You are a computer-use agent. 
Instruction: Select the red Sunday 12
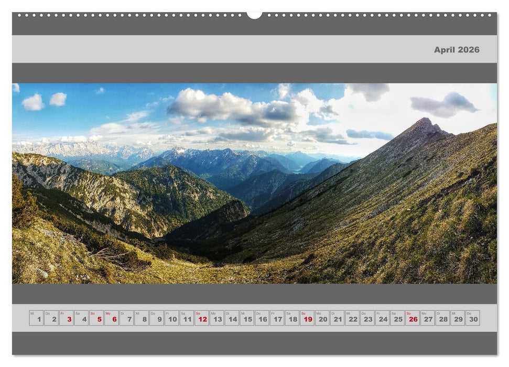tap(202, 318)
